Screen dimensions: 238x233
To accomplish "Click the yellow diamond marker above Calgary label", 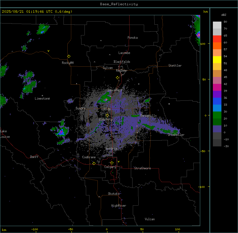I will click(x=112, y=163).
